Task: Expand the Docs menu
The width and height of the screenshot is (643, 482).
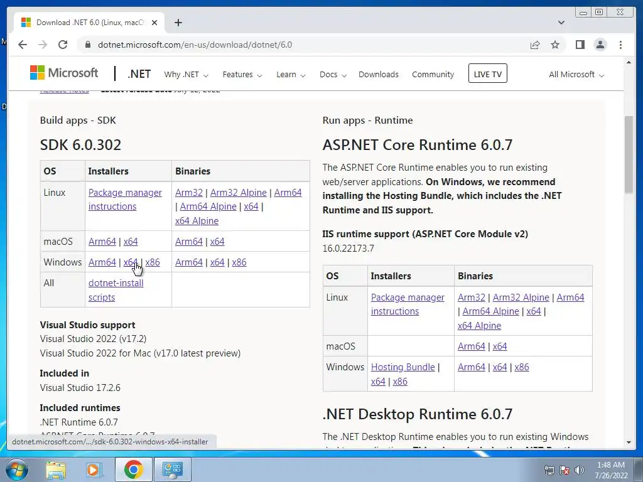Action: (333, 75)
